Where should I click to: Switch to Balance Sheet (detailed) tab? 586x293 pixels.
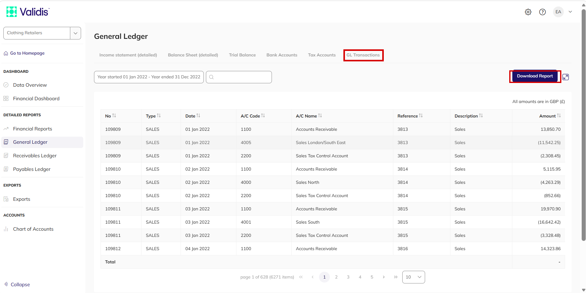193,55
